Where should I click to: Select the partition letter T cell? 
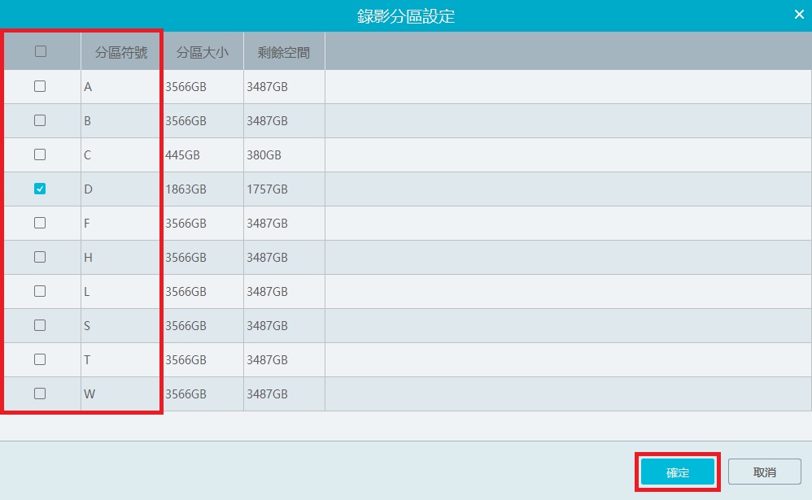coord(122,359)
